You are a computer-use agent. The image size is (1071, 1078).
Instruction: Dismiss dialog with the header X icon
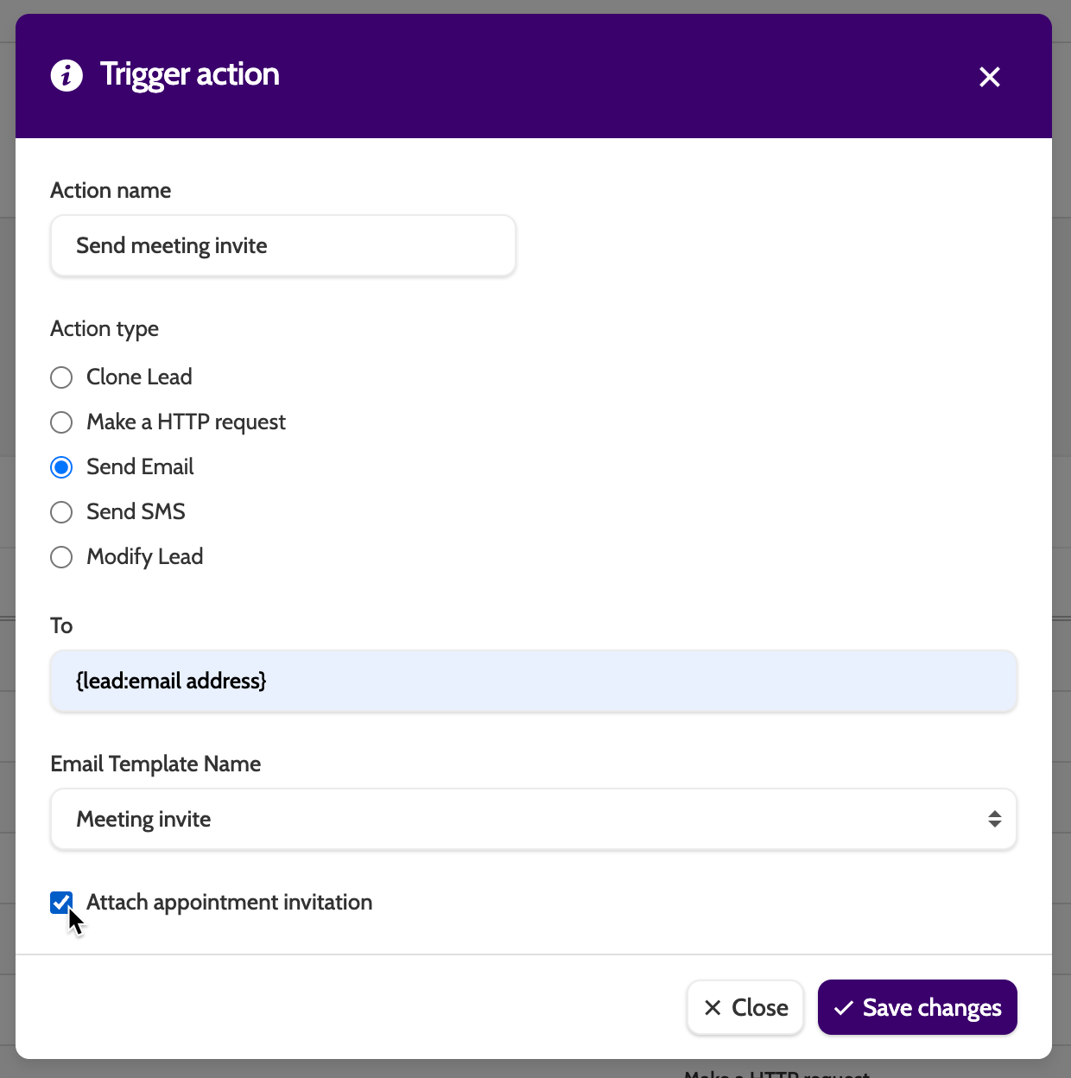(989, 77)
